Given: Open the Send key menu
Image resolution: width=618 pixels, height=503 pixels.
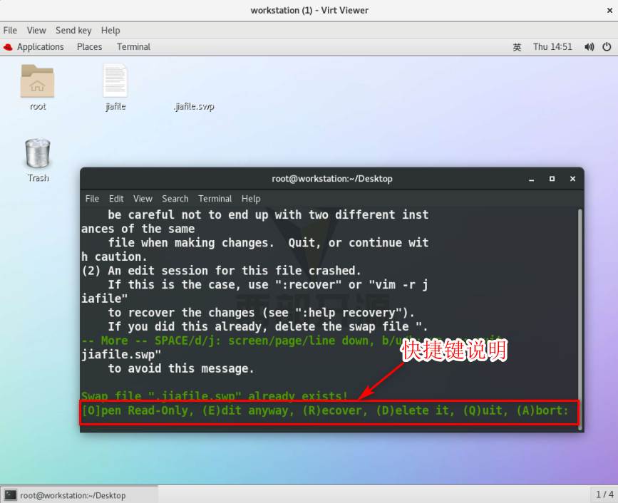Looking at the screenshot, I should (73, 31).
